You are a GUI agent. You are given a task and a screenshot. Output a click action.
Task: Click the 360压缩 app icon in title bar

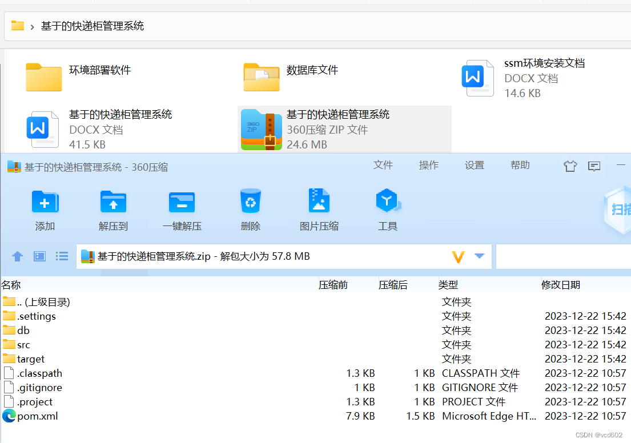coord(14,167)
